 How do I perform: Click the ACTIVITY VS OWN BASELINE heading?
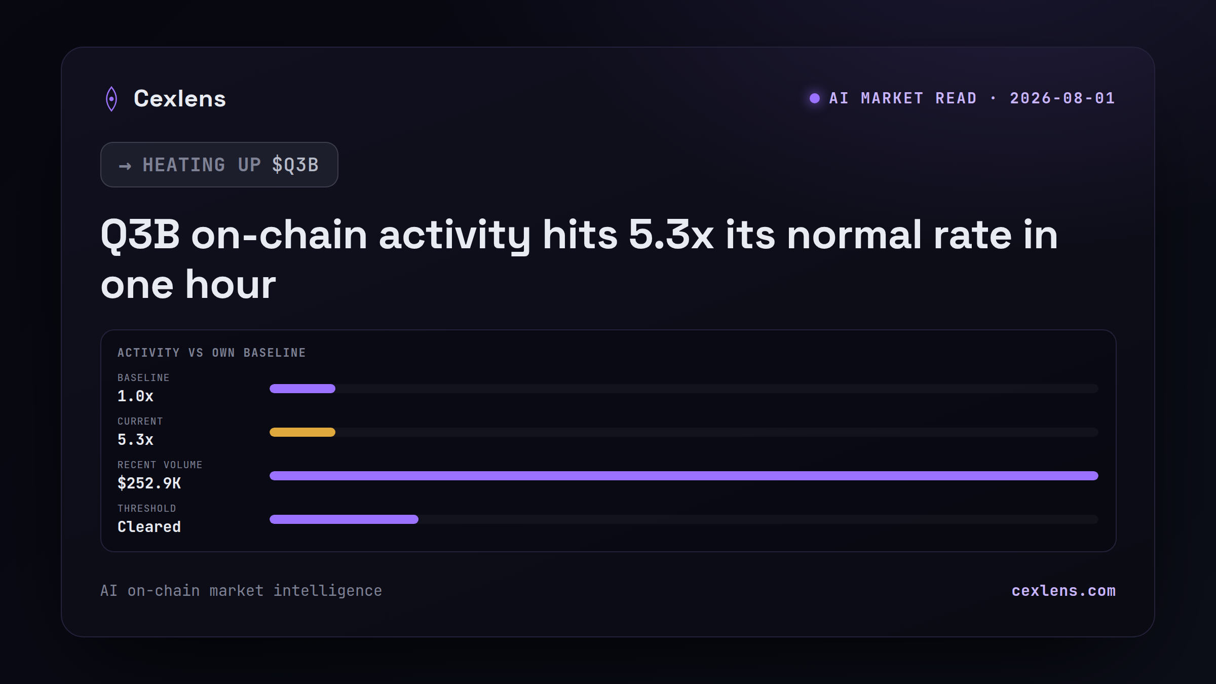tap(212, 353)
